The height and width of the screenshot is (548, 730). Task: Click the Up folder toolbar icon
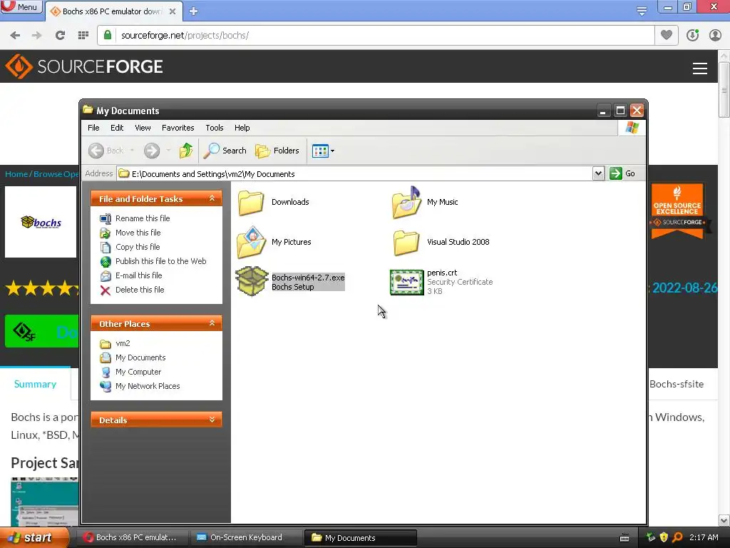click(x=186, y=151)
